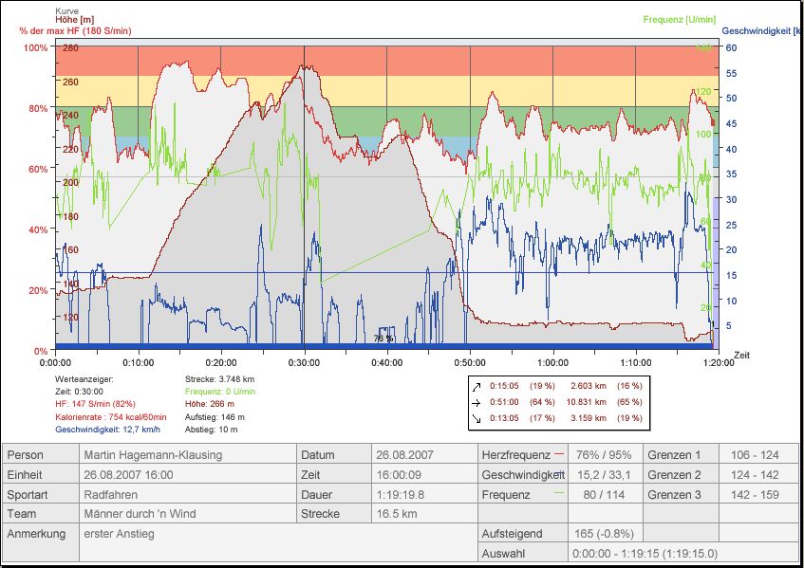Click the Auswahl time range value

click(x=645, y=553)
